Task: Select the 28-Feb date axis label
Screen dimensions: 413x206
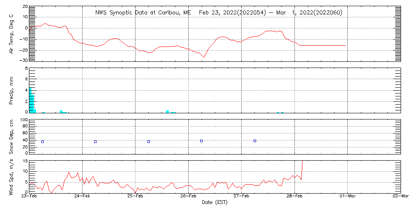Action: coord(294,197)
